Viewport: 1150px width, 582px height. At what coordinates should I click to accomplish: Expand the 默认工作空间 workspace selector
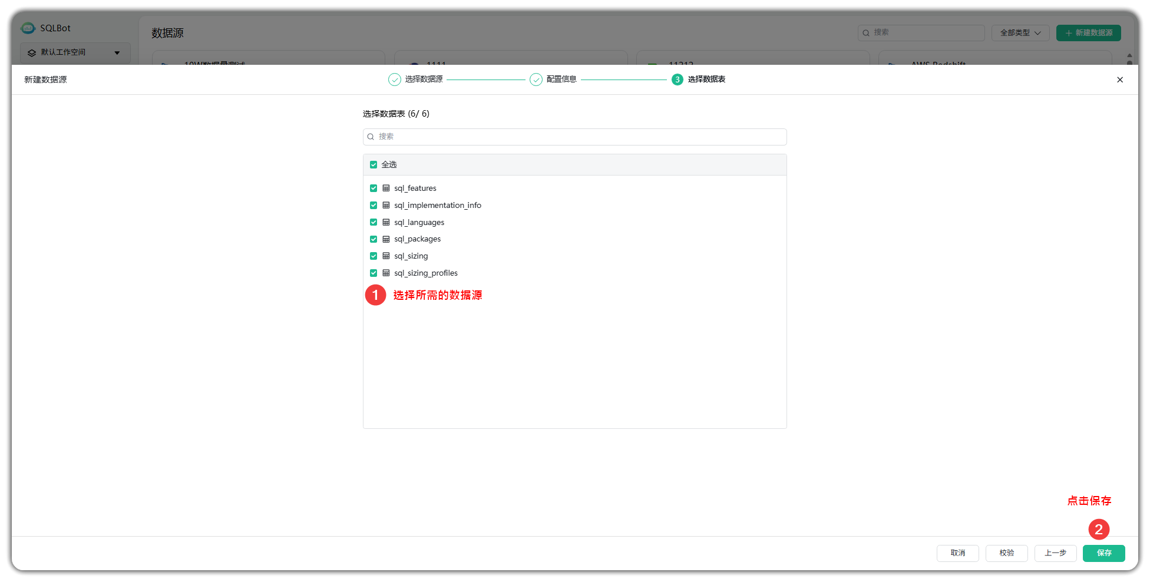click(117, 53)
